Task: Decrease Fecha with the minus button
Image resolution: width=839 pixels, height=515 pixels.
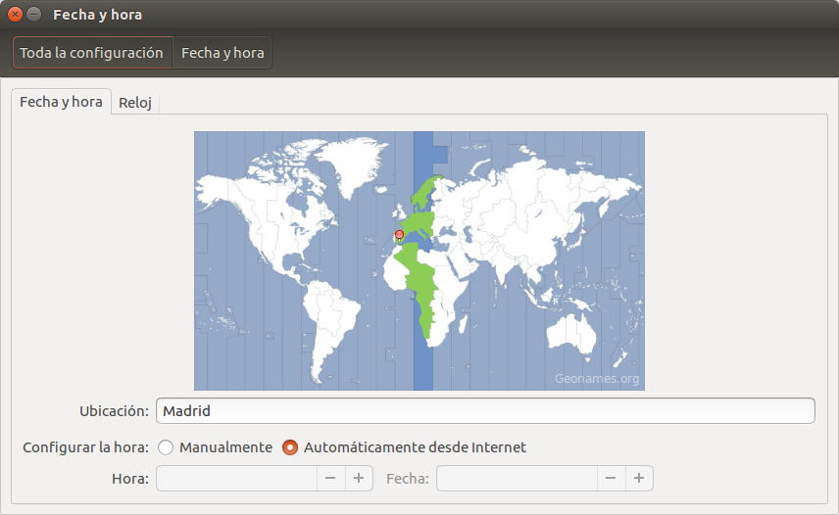Action: pos(611,478)
